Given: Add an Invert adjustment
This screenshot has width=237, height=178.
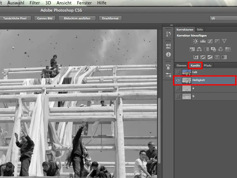Looking at the screenshot, I should pyautogui.click(x=196, y=57).
